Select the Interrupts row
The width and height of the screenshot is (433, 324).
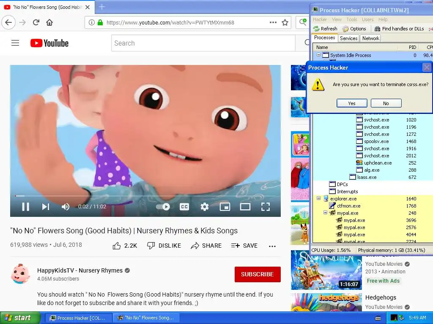tap(373, 192)
